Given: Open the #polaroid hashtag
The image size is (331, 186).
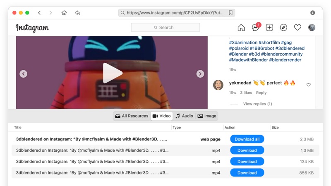Looking at the screenshot, I should tap(239, 48).
